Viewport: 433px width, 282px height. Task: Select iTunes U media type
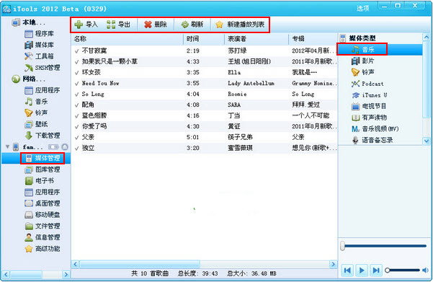click(x=369, y=94)
